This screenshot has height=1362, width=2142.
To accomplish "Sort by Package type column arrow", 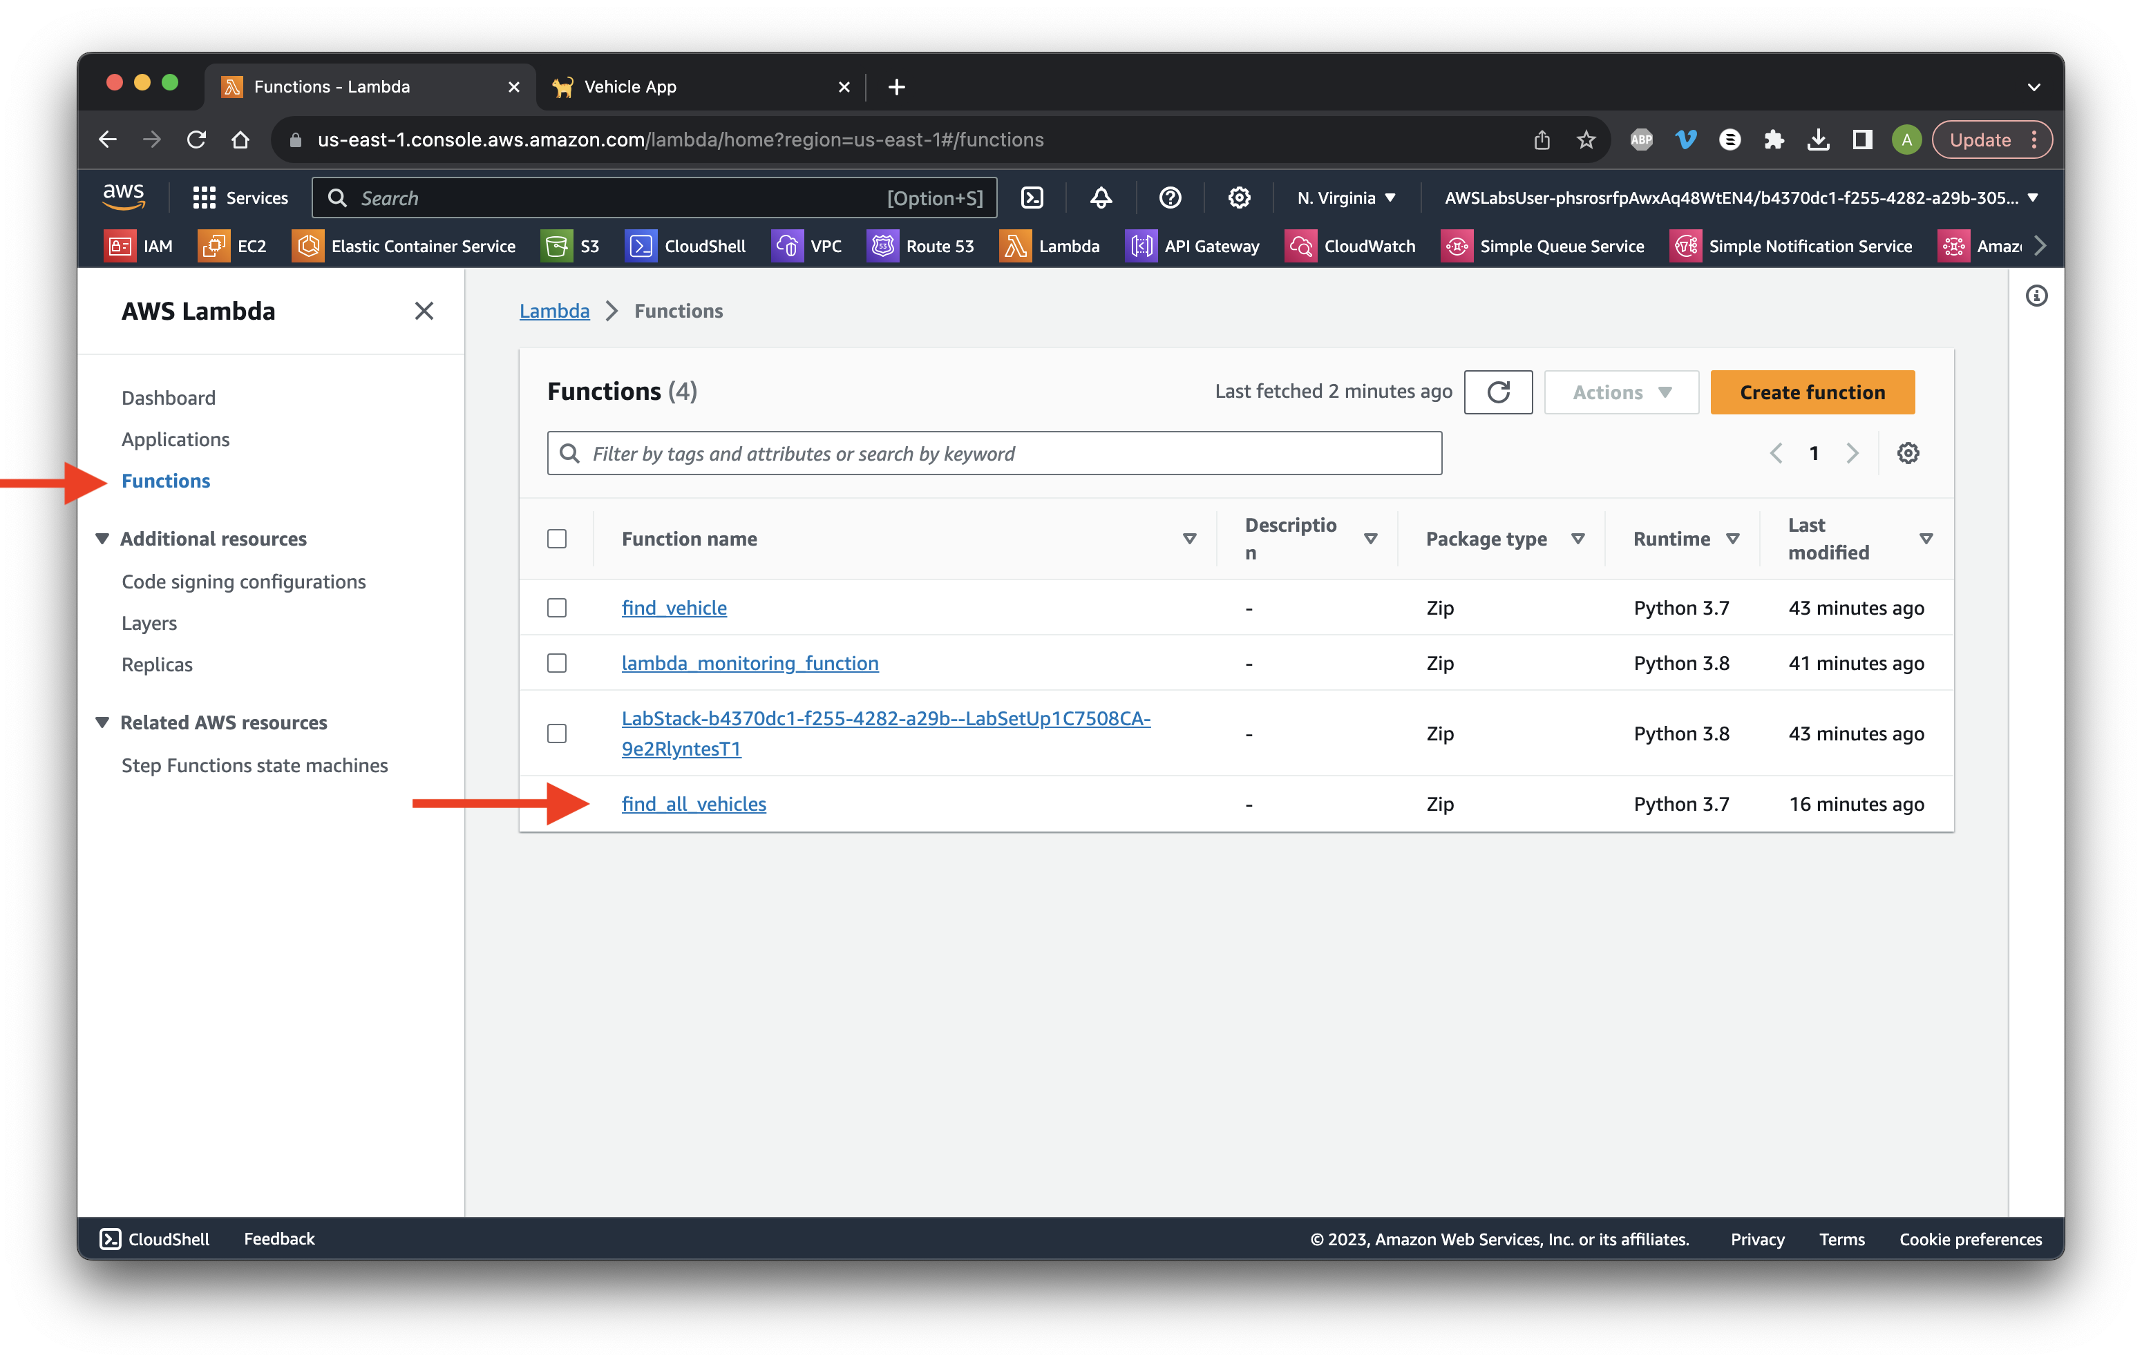I will tap(1578, 539).
